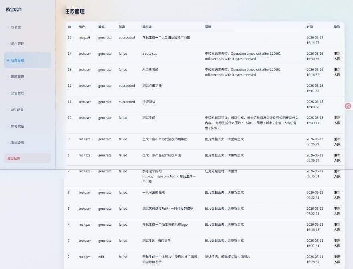The height and width of the screenshot is (269, 353).
Task: Click the ID column header
Action: (69, 27)
